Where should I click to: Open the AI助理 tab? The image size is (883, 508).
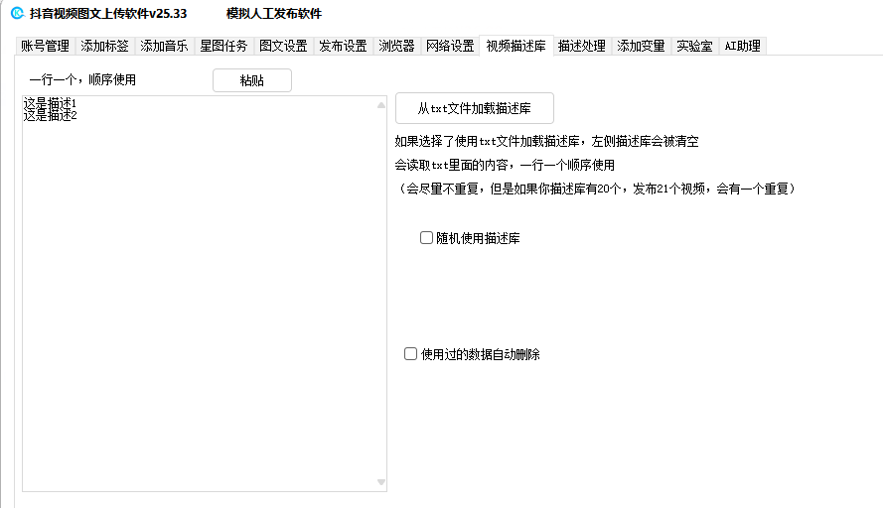point(743,46)
